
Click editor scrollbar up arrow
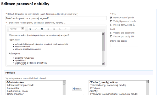[103, 33]
